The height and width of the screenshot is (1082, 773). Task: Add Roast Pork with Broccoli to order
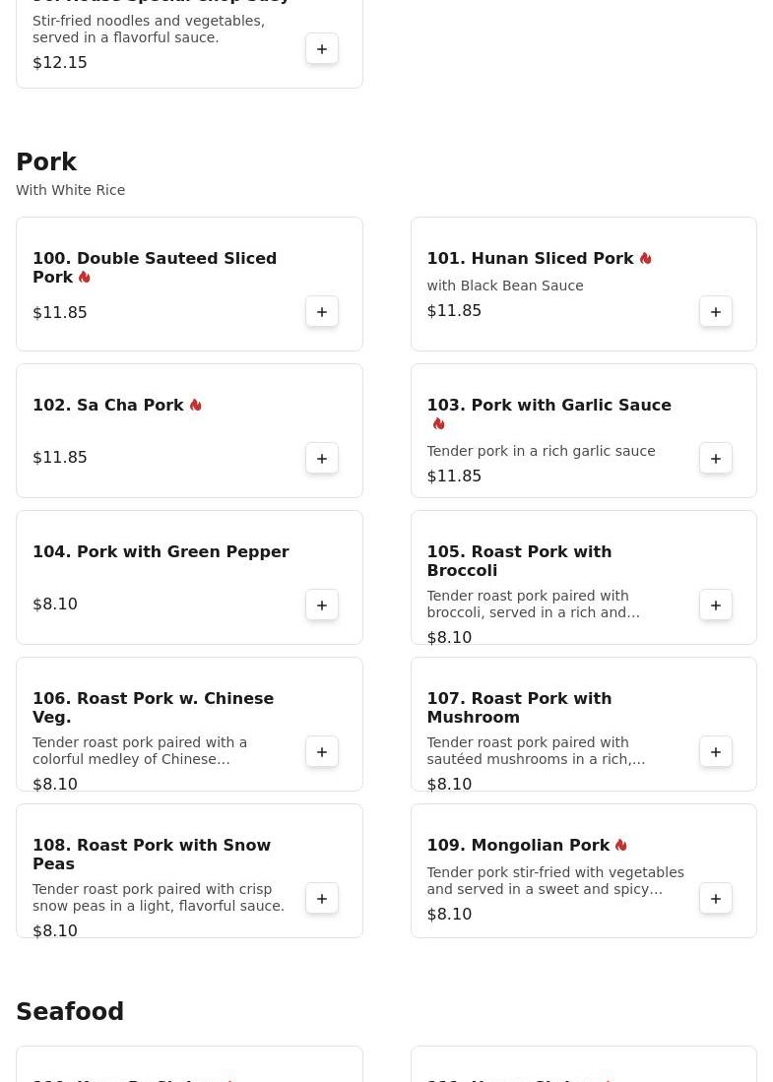[716, 605]
